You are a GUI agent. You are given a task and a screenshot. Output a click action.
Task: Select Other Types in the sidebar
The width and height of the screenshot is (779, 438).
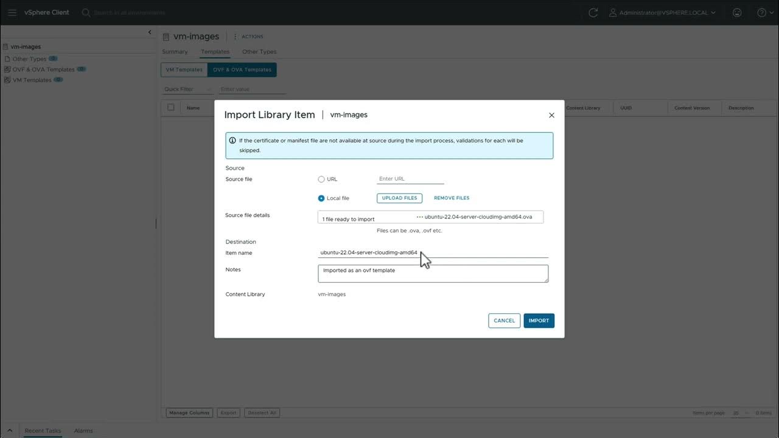[29, 59]
